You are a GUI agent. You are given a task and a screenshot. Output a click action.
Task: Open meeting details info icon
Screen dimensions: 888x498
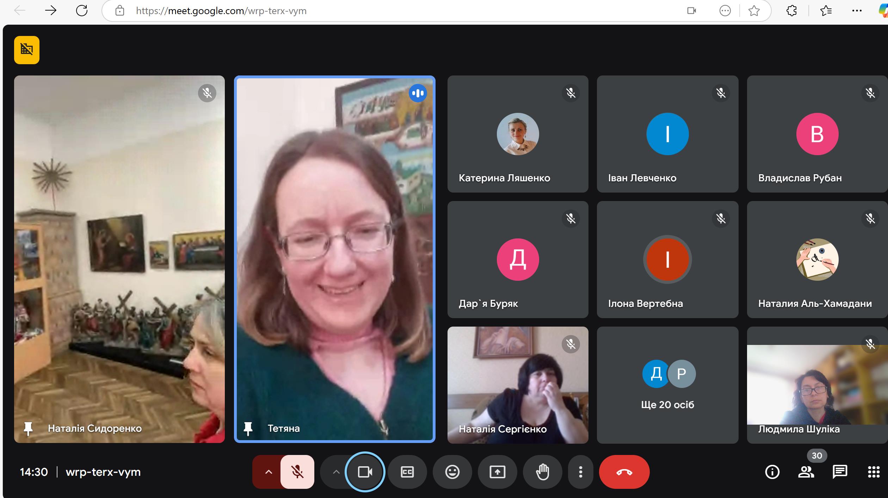(772, 472)
